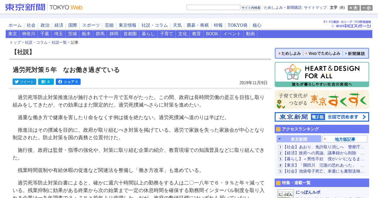This screenshot has height=198, width=378.
Task: Switch ranking to 地方版記事 tab
Action: point(345,139)
